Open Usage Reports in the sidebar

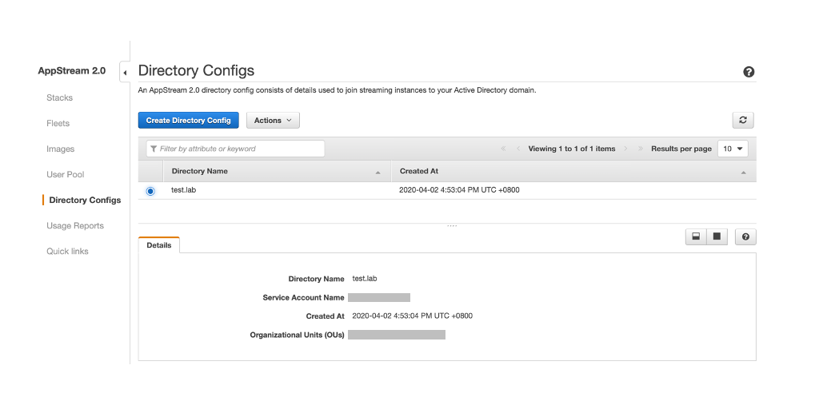75,225
